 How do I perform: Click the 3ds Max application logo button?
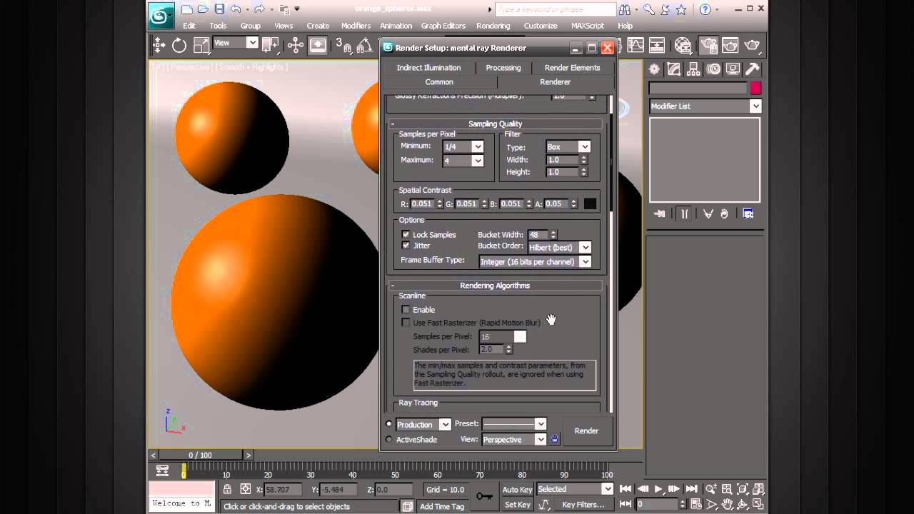161,16
